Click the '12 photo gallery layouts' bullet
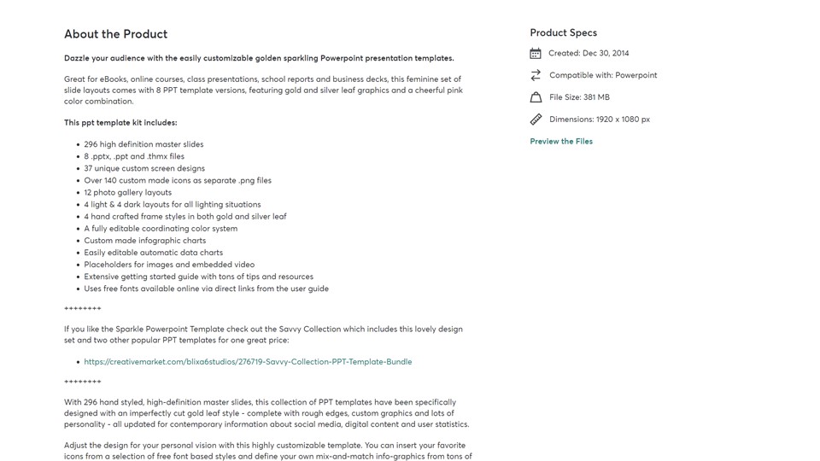Image resolution: width=820 pixels, height=461 pixels. (127, 193)
